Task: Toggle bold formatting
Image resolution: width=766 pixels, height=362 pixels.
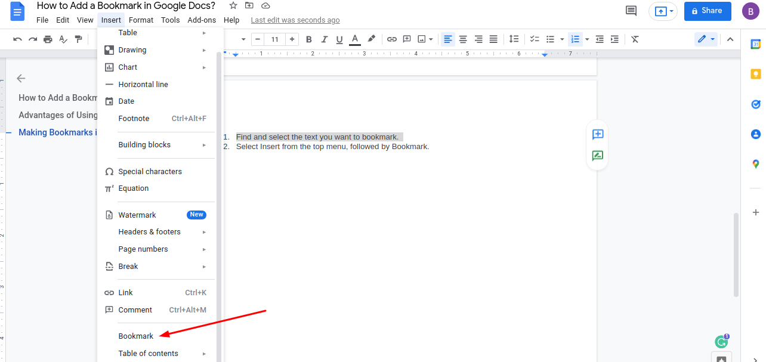Action: (308, 39)
